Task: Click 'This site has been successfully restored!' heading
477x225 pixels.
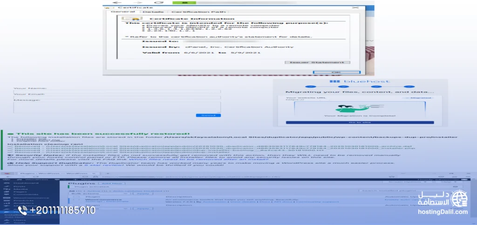Action: click(103, 133)
